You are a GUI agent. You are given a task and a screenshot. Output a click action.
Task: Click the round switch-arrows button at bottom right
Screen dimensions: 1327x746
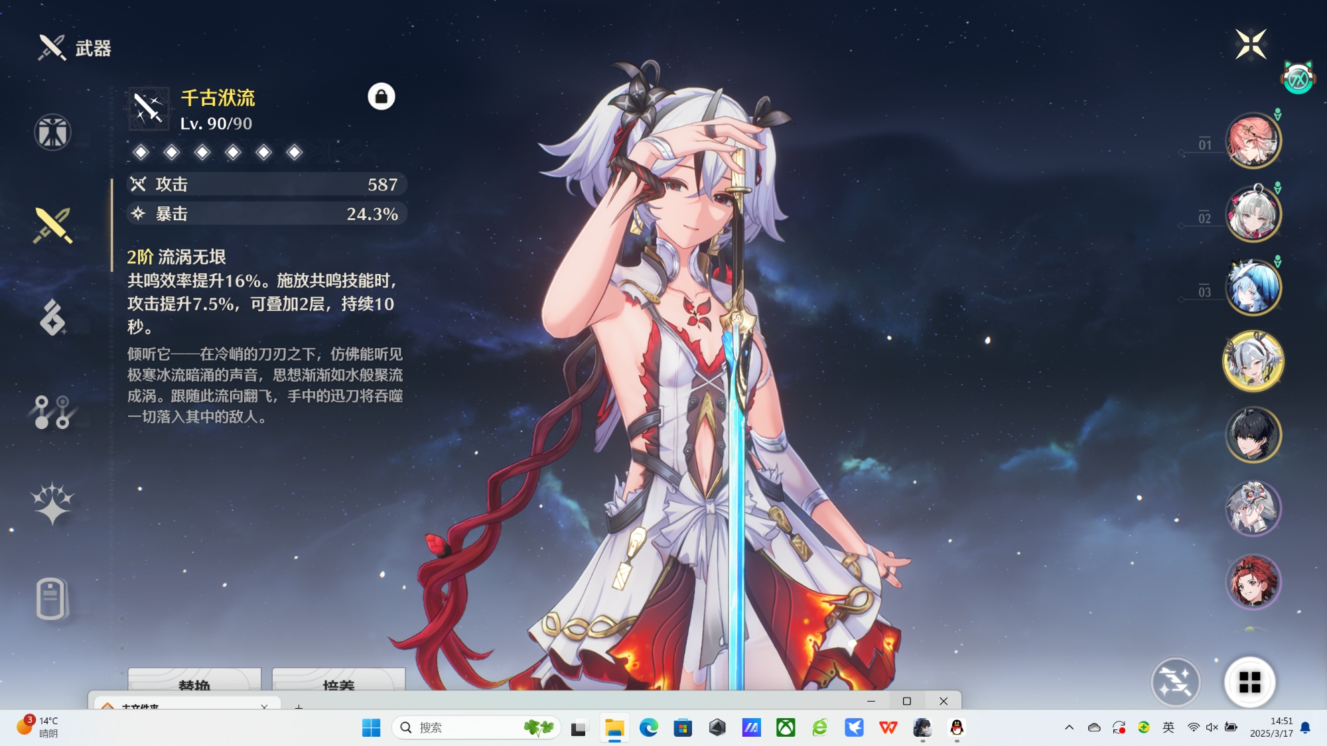tap(1175, 682)
